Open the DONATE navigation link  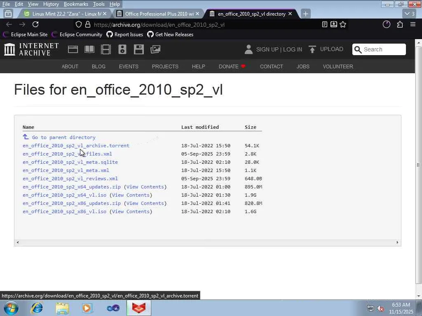pyautogui.click(x=232, y=66)
